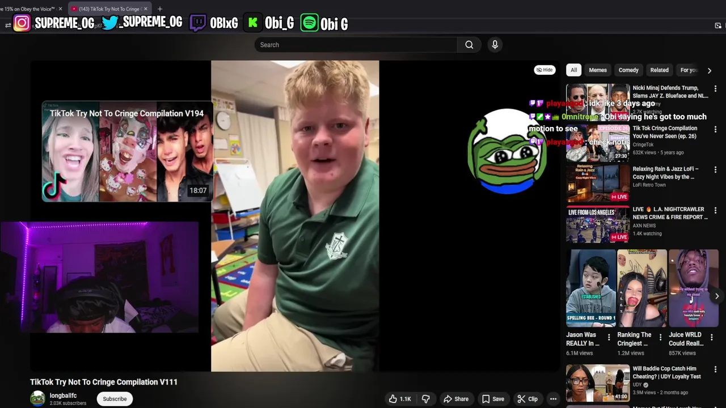
Task: Open Tik Tok Cringe Compilation You've Never Seen title
Action: click(x=665, y=132)
